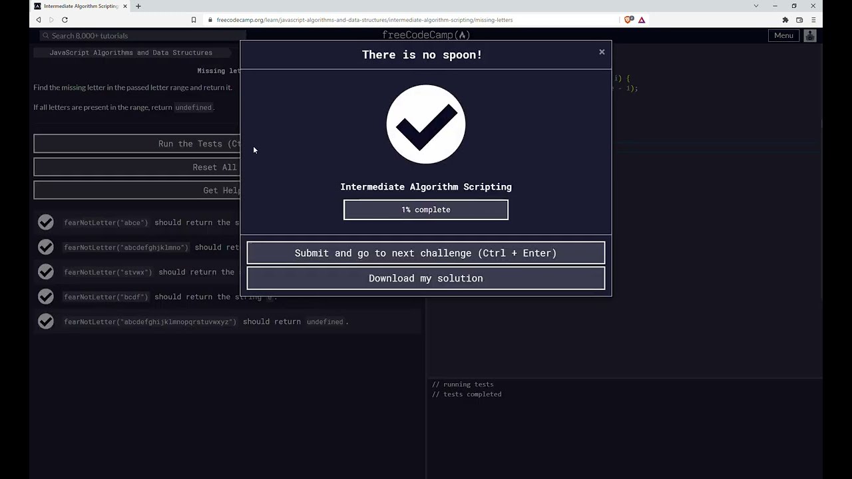The height and width of the screenshot is (479, 852).
Task: Click fearNotLetter("abcdefghijklmnopqrstuvwxyz") test text
Action: click(x=206, y=321)
